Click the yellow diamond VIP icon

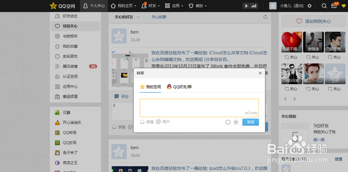[343, 6]
